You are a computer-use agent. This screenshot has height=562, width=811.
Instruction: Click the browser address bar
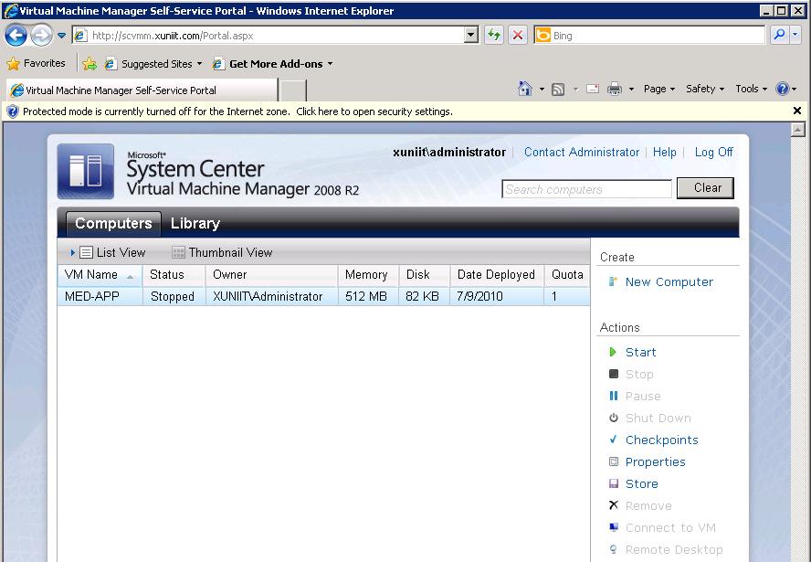pyautogui.click(x=269, y=36)
